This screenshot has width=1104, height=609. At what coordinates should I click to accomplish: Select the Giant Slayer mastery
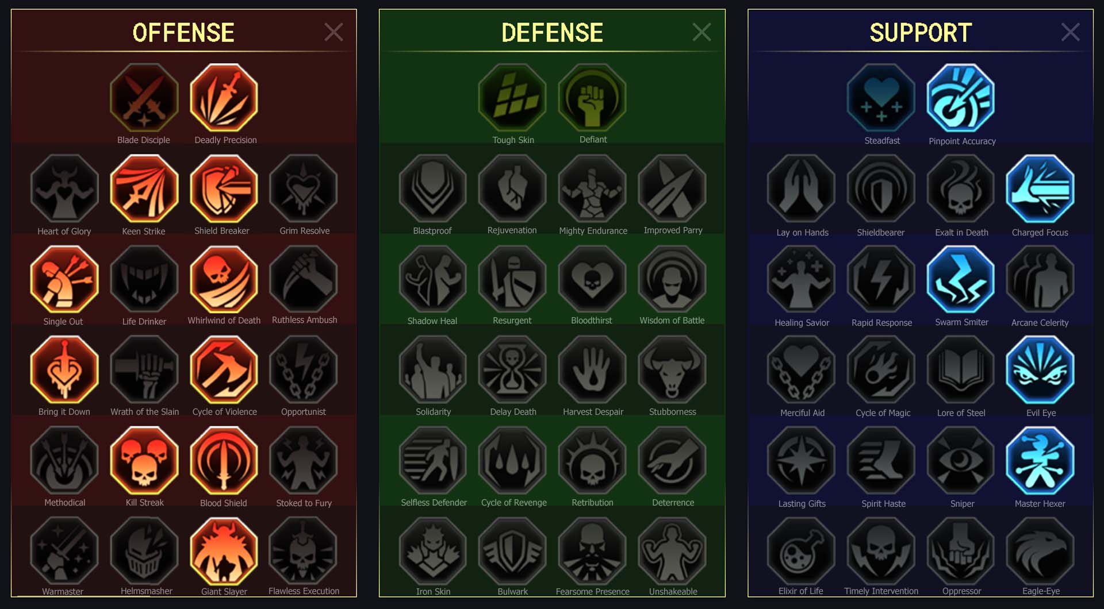(224, 551)
